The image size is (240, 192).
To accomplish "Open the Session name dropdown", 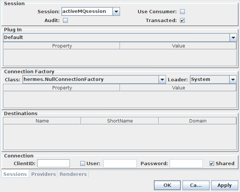I will click(x=116, y=11).
